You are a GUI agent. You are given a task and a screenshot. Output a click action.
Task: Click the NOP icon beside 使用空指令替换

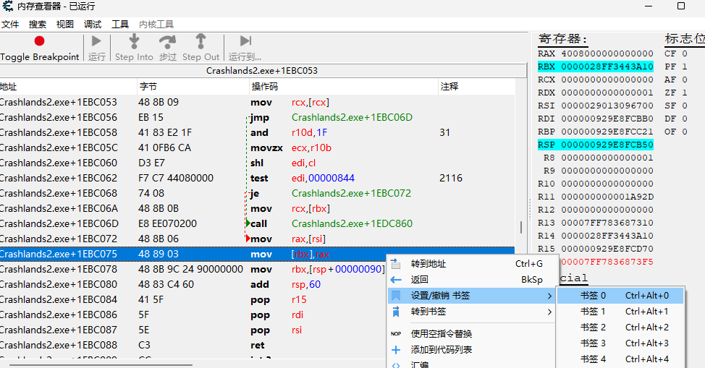396,334
